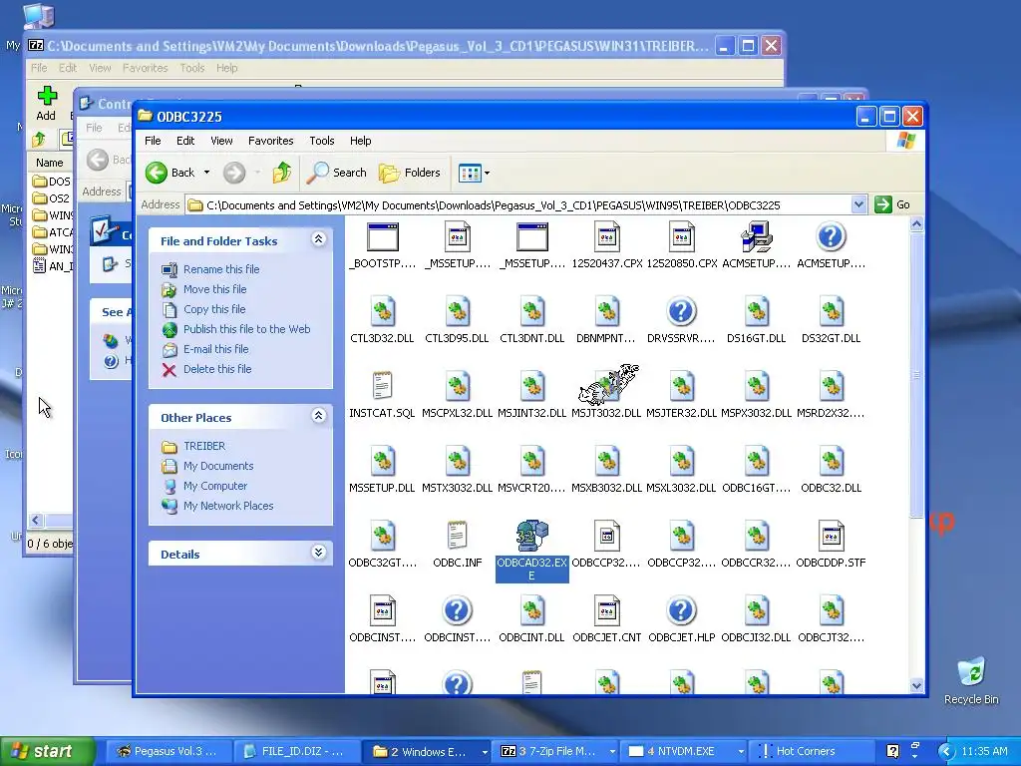This screenshot has width=1021, height=766.
Task: Open taskbar Windows Explorer group dropdown
Action: [x=485, y=752]
